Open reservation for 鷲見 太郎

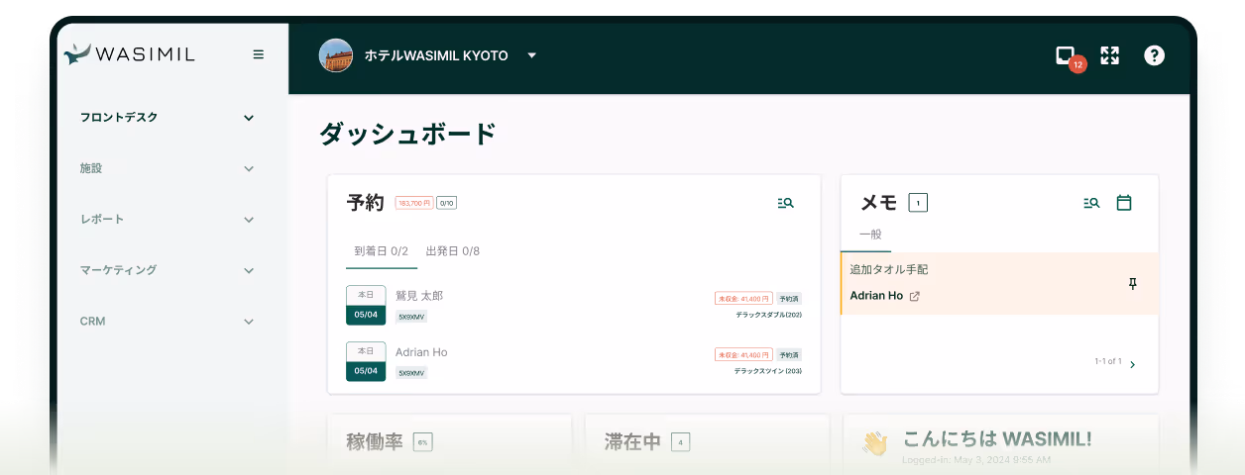pos(574,305)
